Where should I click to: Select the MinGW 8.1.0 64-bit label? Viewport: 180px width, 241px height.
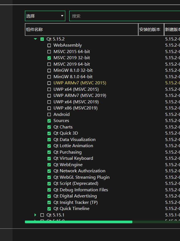click(73, 77)
